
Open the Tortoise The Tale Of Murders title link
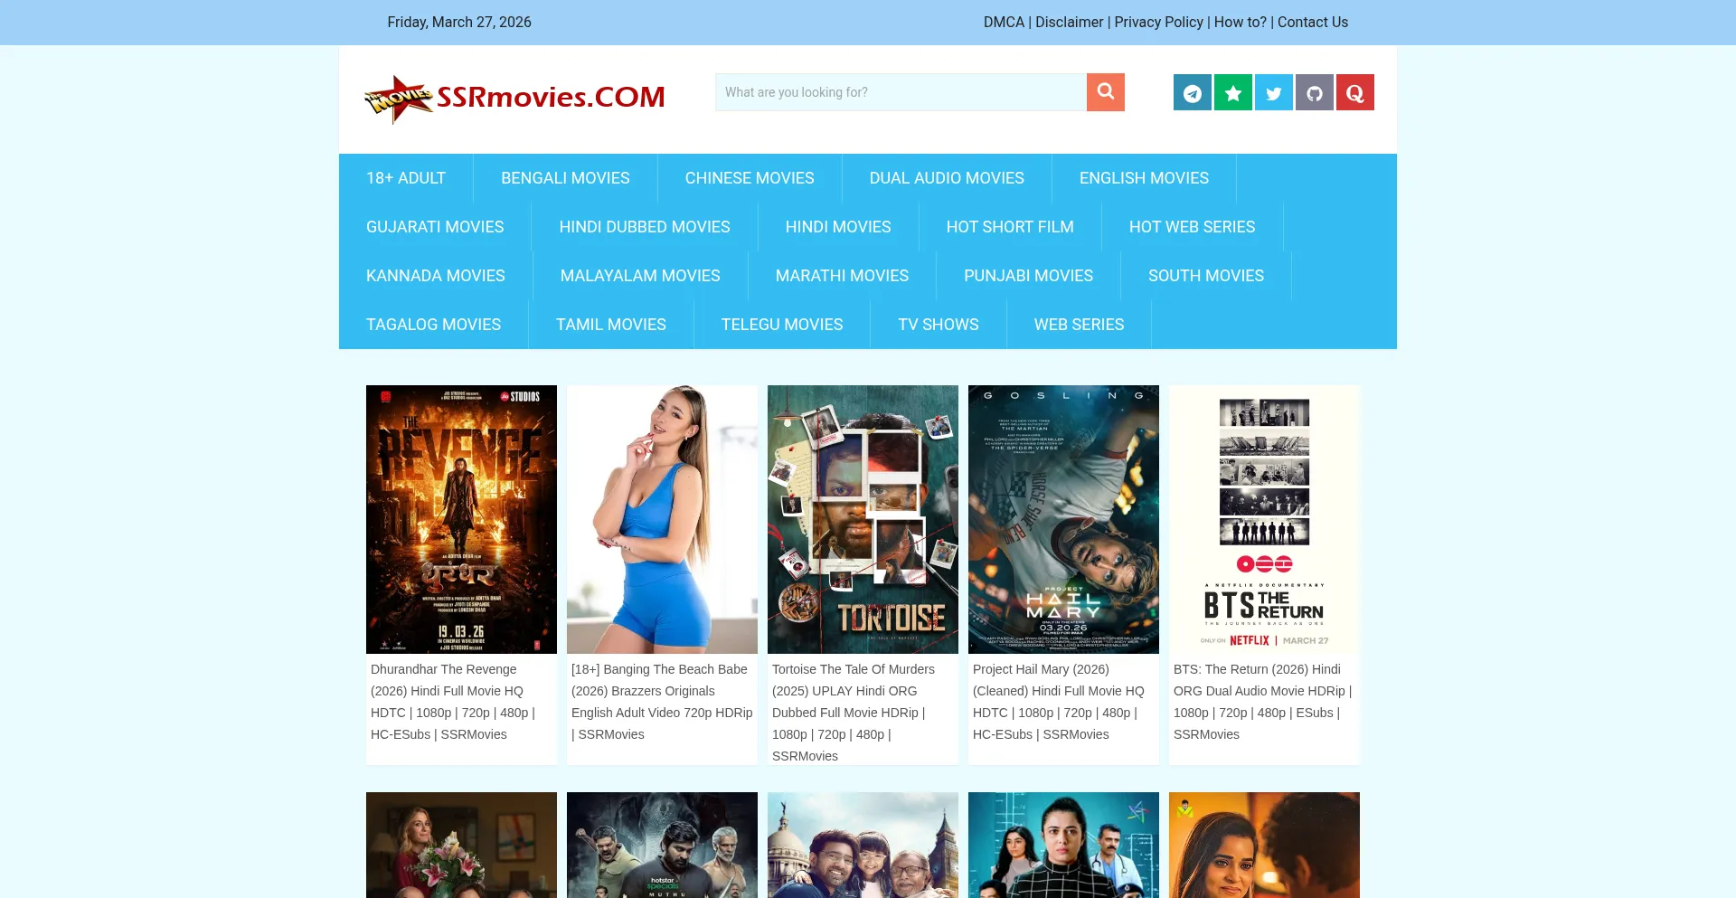tap(854, 713)
